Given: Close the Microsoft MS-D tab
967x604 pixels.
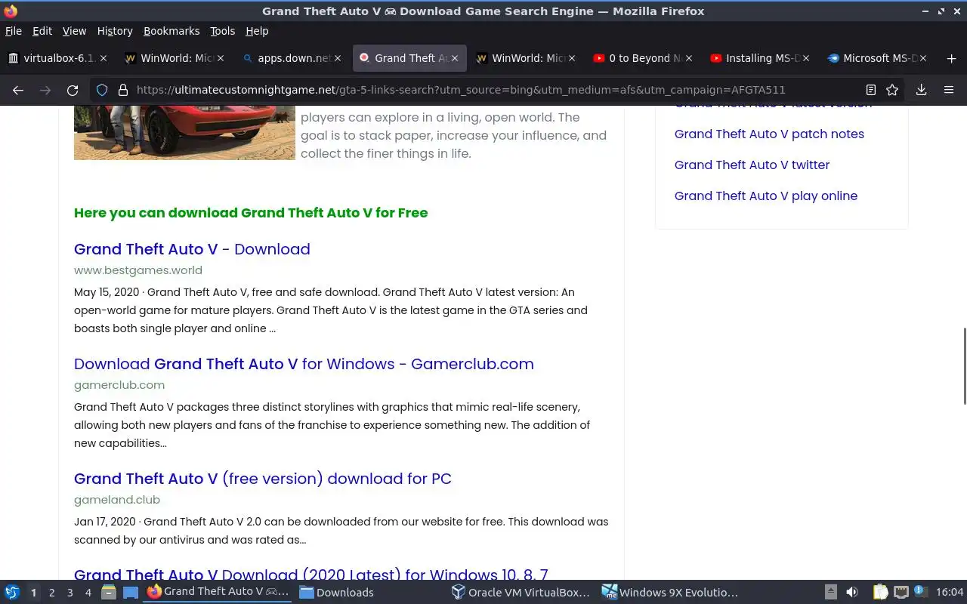Looking at the screenshot, I should 923,58.
